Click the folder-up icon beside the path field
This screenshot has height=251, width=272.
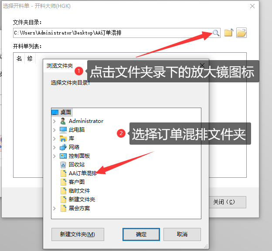tap(229, 32)
